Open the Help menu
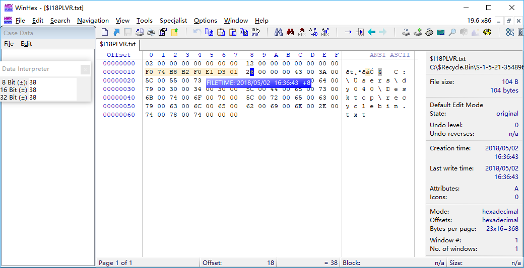Image resolution: width=524 pixels, height=268 pixels. coord(261,20)
